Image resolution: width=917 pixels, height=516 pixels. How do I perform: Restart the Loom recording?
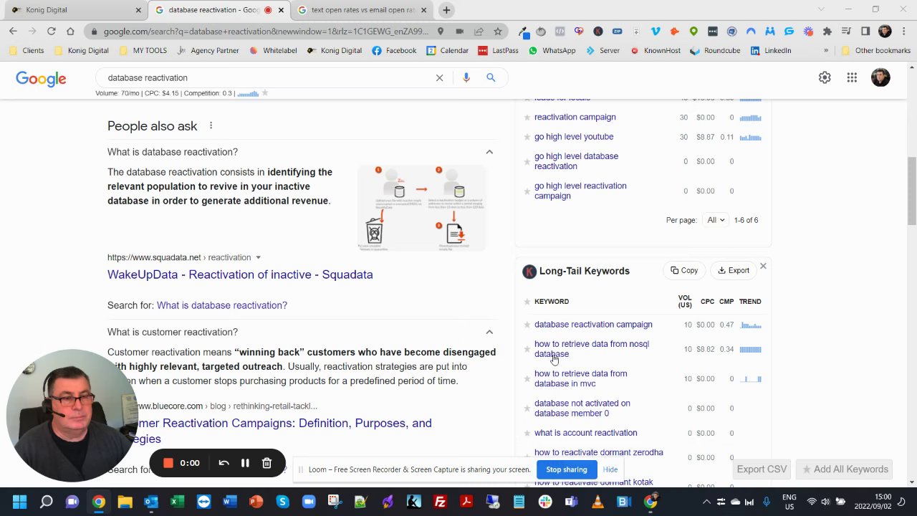[224, 463]
